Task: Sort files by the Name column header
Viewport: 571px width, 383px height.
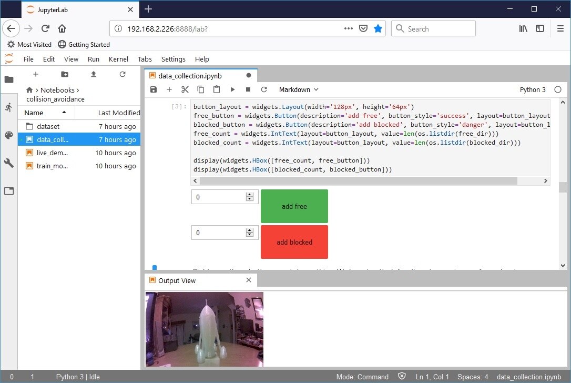Action: (x=34, y=113)
